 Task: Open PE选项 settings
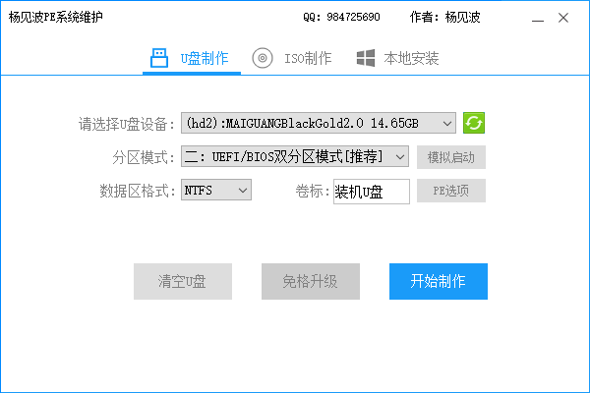pos(450,191)
